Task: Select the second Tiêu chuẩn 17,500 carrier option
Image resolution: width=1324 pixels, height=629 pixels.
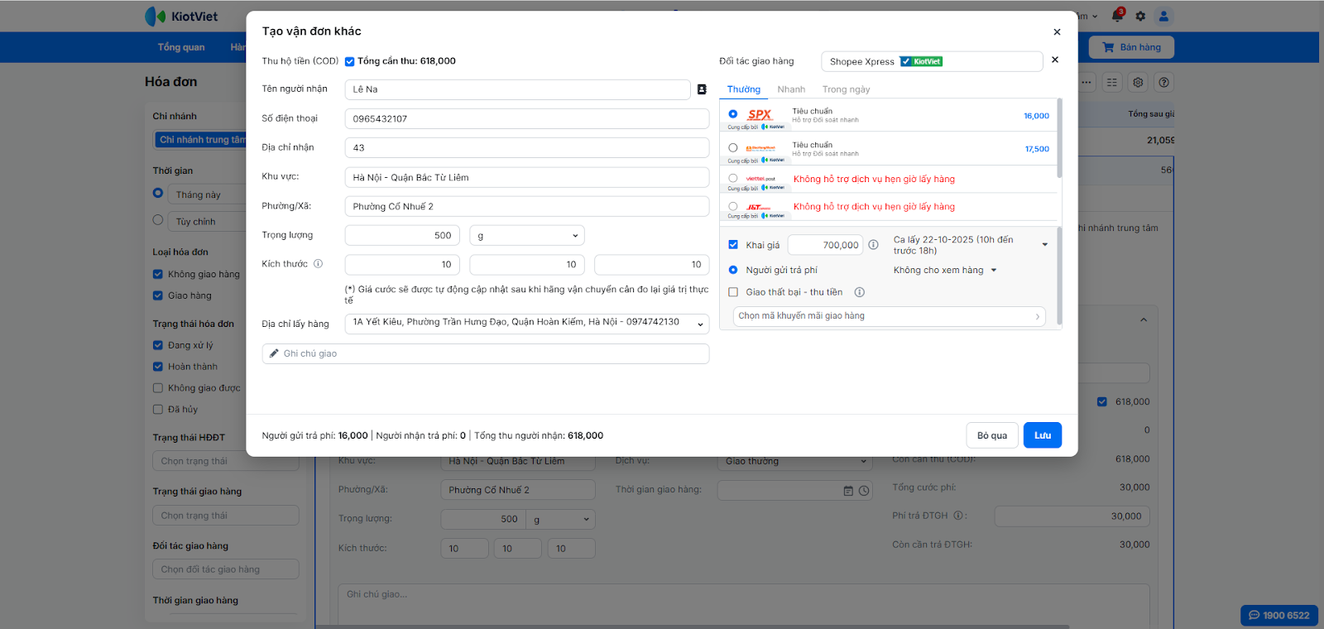Action: [x=733, y=148]
